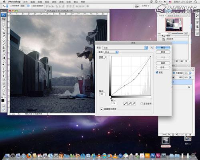Image resolution: width=200 pixels, height=160 pixels.
Task: Open the preset options icon beside preset dropdown
Action: tap(152, 48)
